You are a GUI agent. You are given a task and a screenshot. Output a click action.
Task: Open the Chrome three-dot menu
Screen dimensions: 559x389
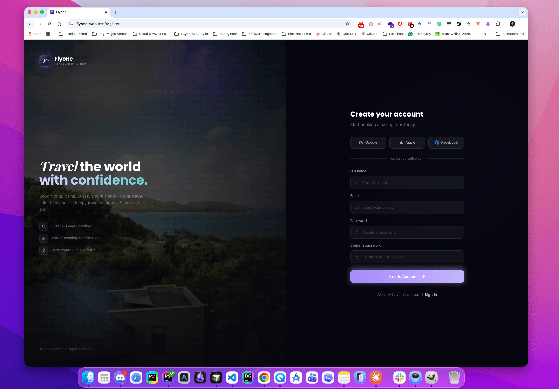522,24
